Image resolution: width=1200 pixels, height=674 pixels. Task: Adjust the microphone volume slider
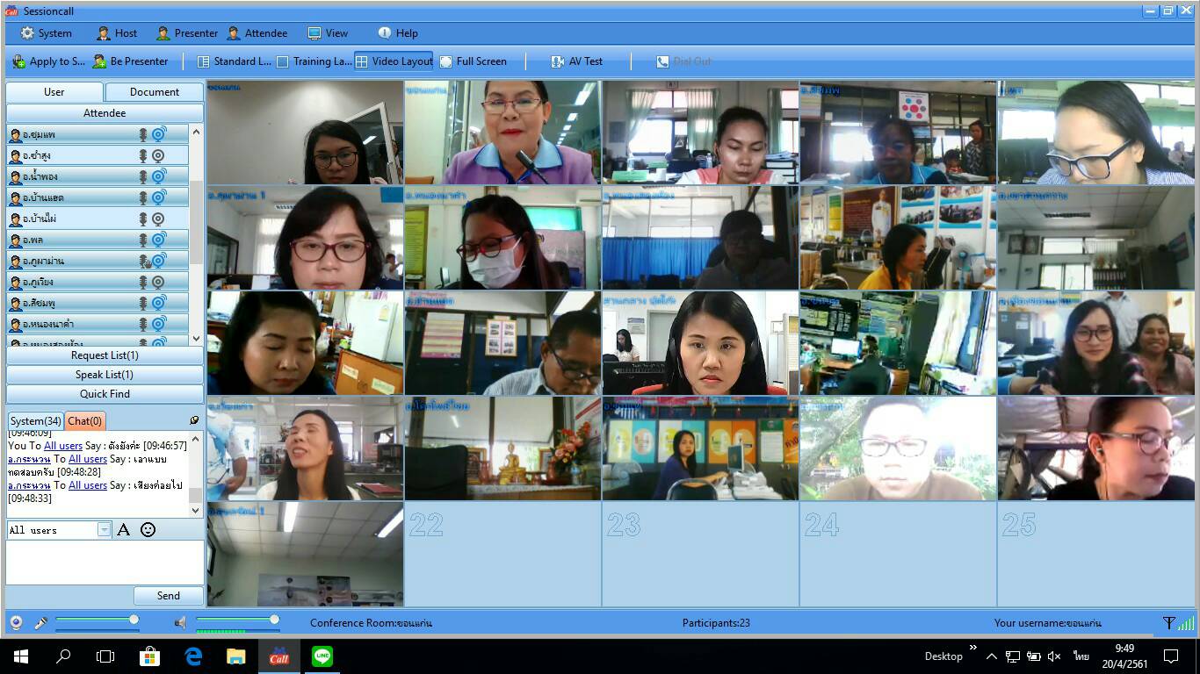click(134, 620)
